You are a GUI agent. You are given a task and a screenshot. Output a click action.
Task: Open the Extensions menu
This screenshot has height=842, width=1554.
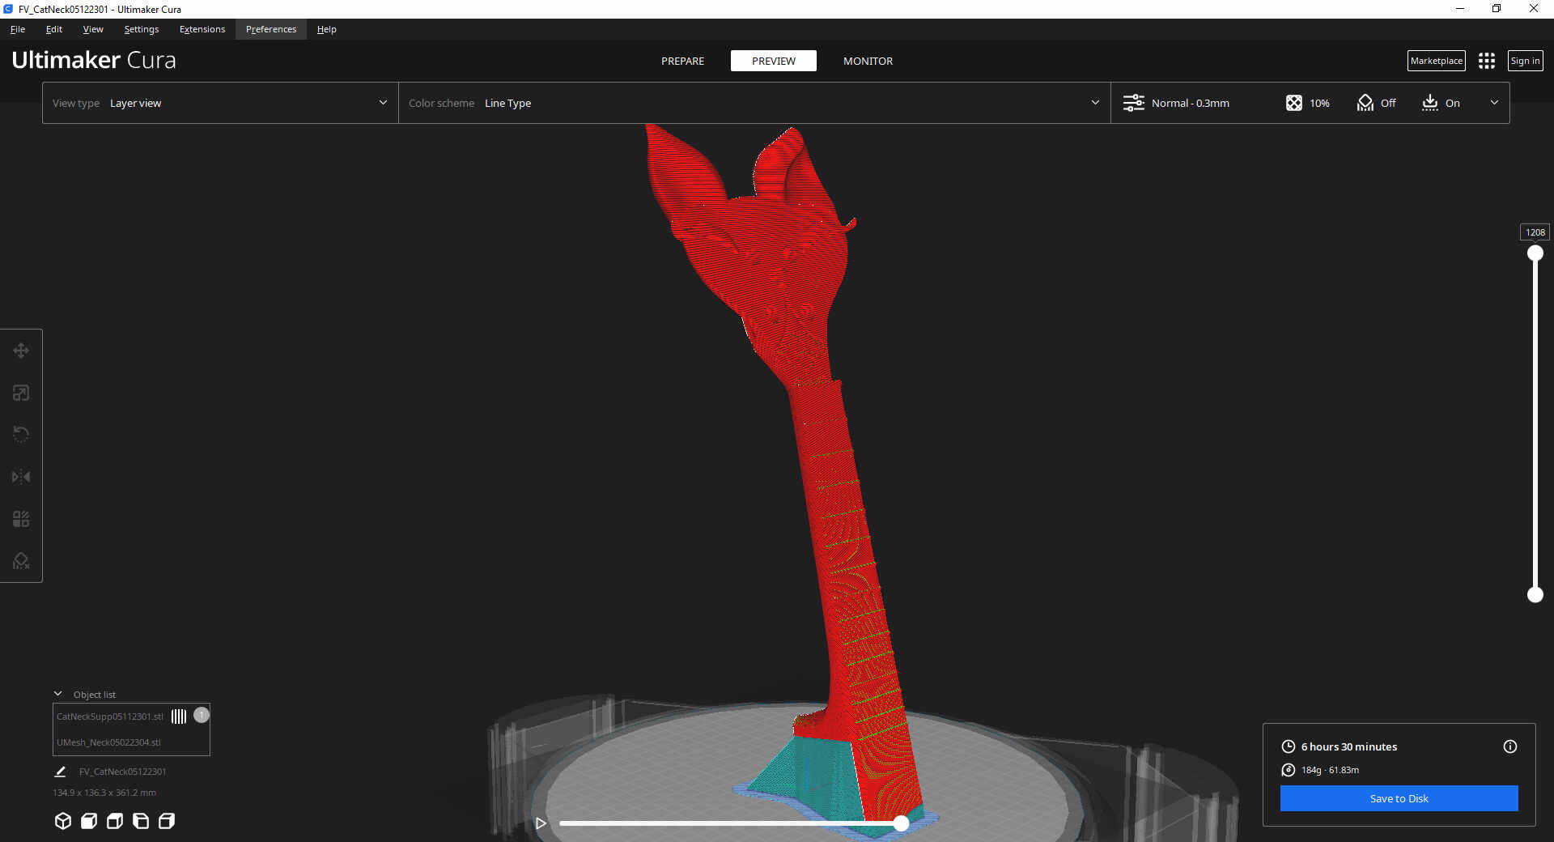[x=202, y=29]
